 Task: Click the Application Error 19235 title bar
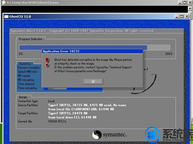(92, 51)
